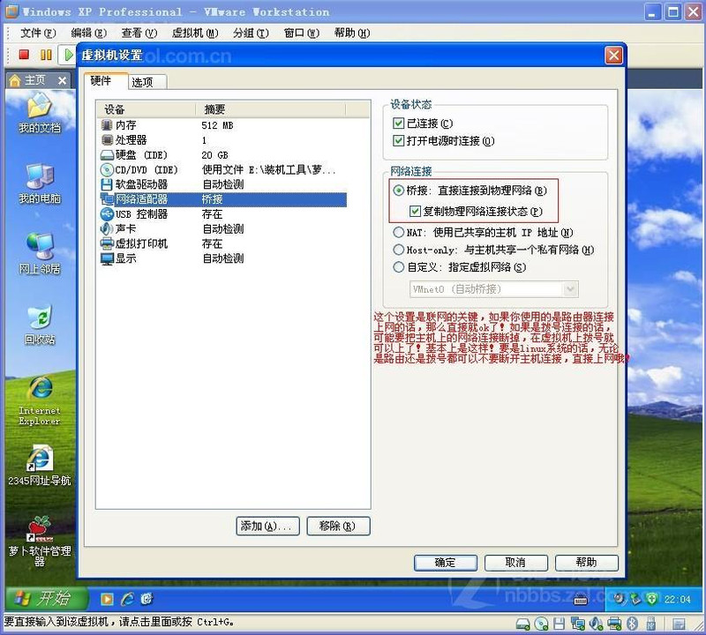The image size is (706, 635).
Task: Select the NAT radio button option
Action: coord(399,233)
